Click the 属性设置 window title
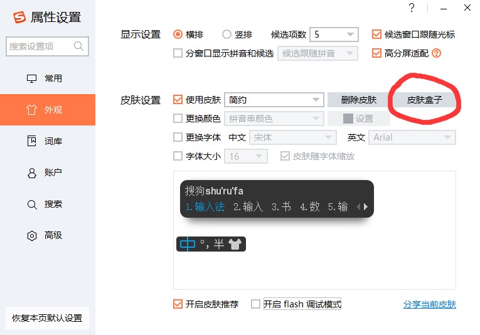Screen dimensions: 480x335 tap(56, 18)
